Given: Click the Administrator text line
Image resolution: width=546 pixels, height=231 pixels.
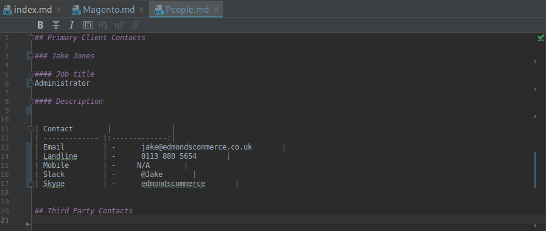Looking at the screenshot, I should 62,83.
